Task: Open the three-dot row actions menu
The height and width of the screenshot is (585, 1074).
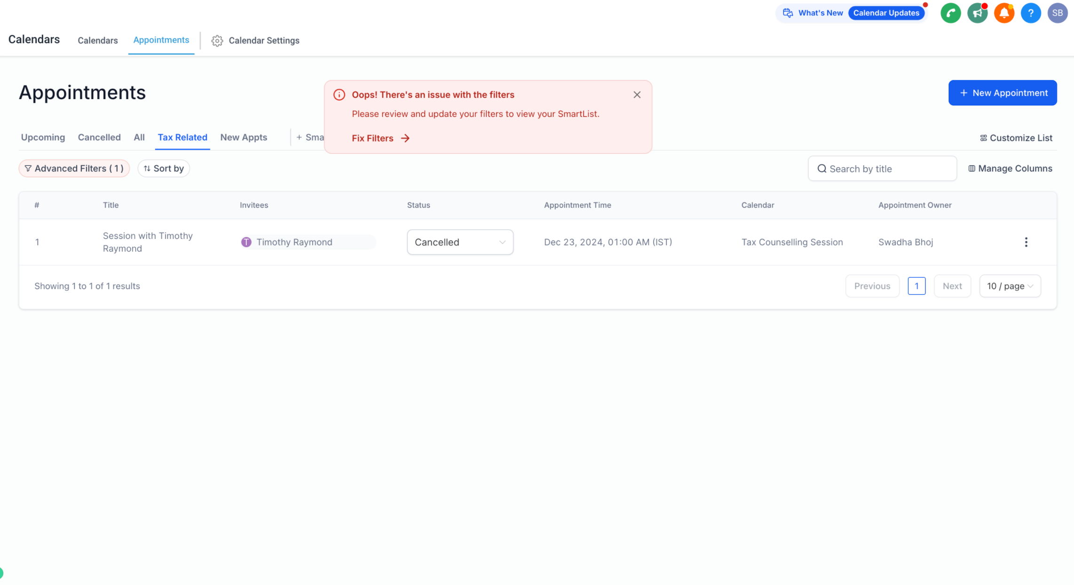Action: 1026,242
